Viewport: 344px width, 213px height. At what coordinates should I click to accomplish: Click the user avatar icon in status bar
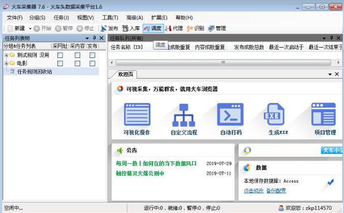pos(281,208)
